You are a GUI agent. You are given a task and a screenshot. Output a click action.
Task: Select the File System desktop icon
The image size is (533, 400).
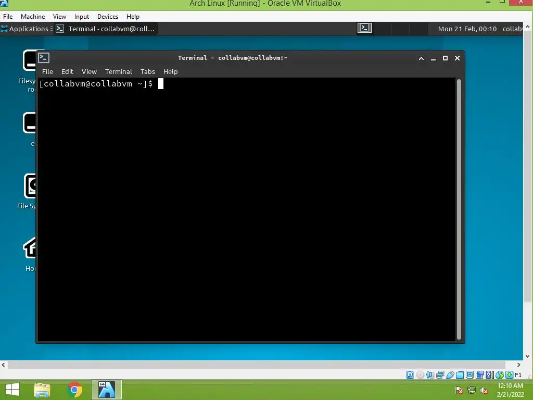pos(27,191)
